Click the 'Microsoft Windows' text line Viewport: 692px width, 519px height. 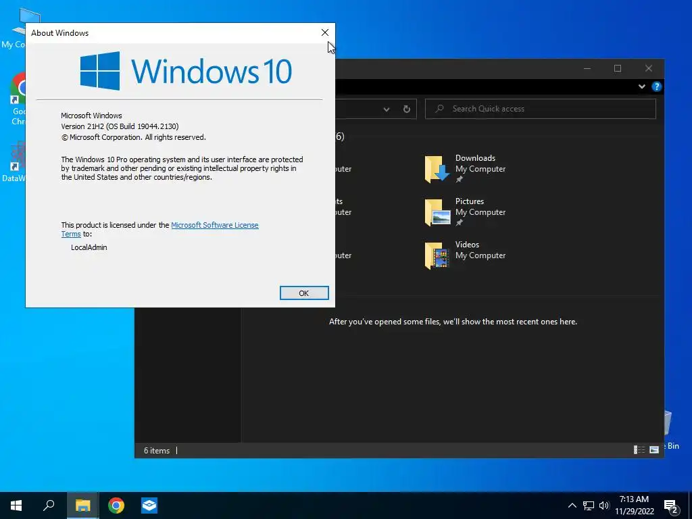91,116
